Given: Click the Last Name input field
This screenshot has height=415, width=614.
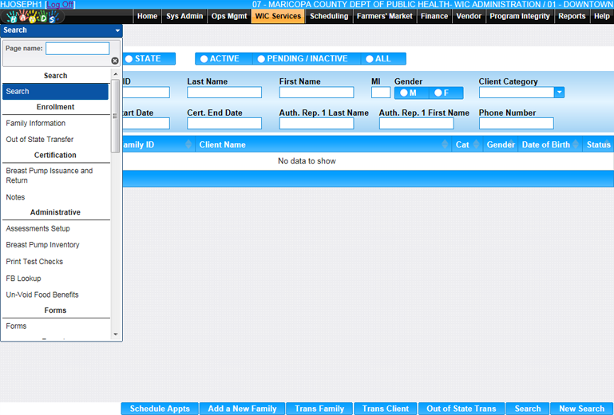Looking at the screenshot, I should (224, 93).
